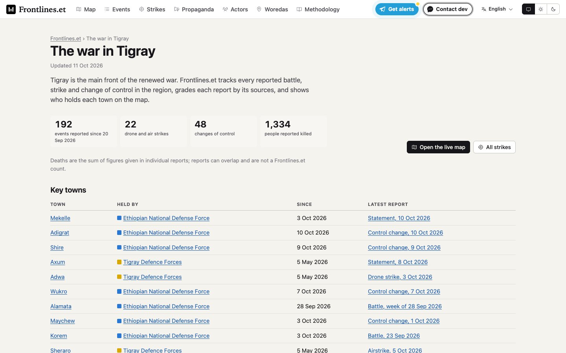566x353 pixels.
Task: Open Statement, 8 Oct 2026 report
Action: click(x=398, y=262)
